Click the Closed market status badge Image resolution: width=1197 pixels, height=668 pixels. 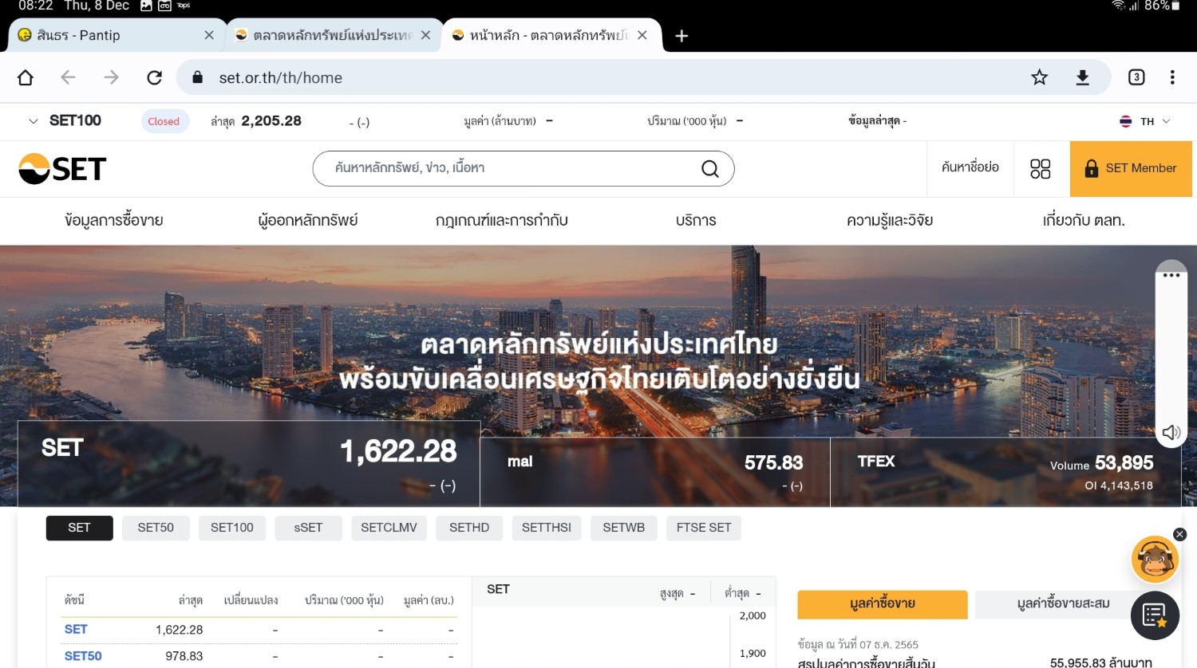coord(164,121)
